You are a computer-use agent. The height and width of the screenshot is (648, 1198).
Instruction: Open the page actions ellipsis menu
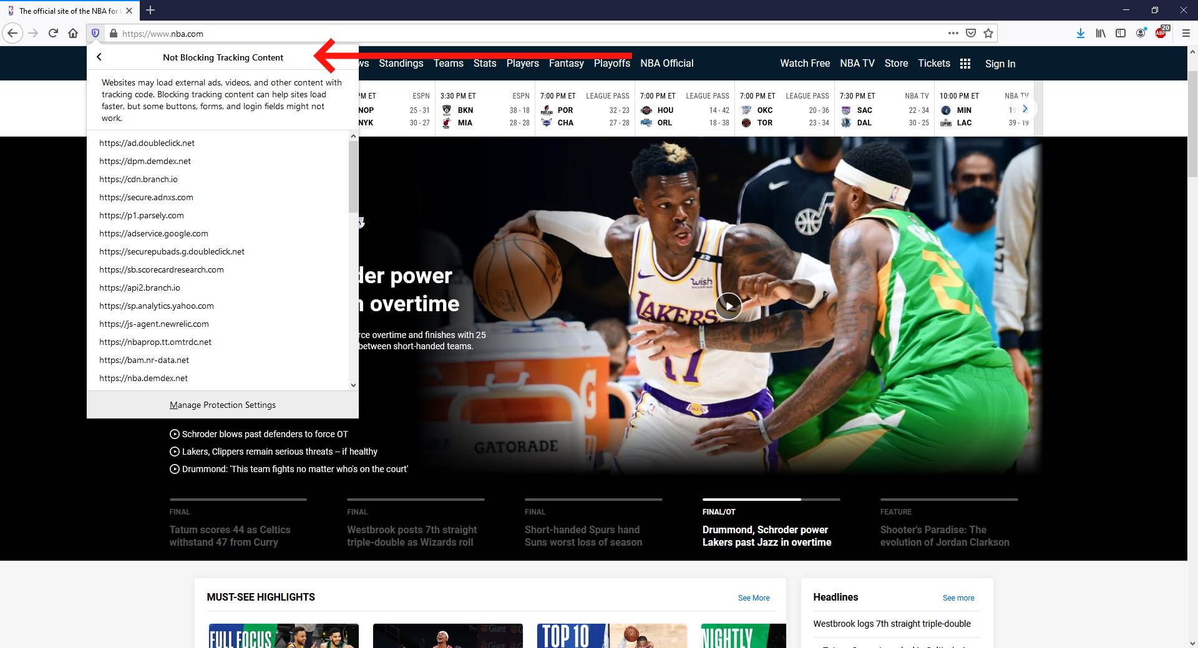coord(954,33)
